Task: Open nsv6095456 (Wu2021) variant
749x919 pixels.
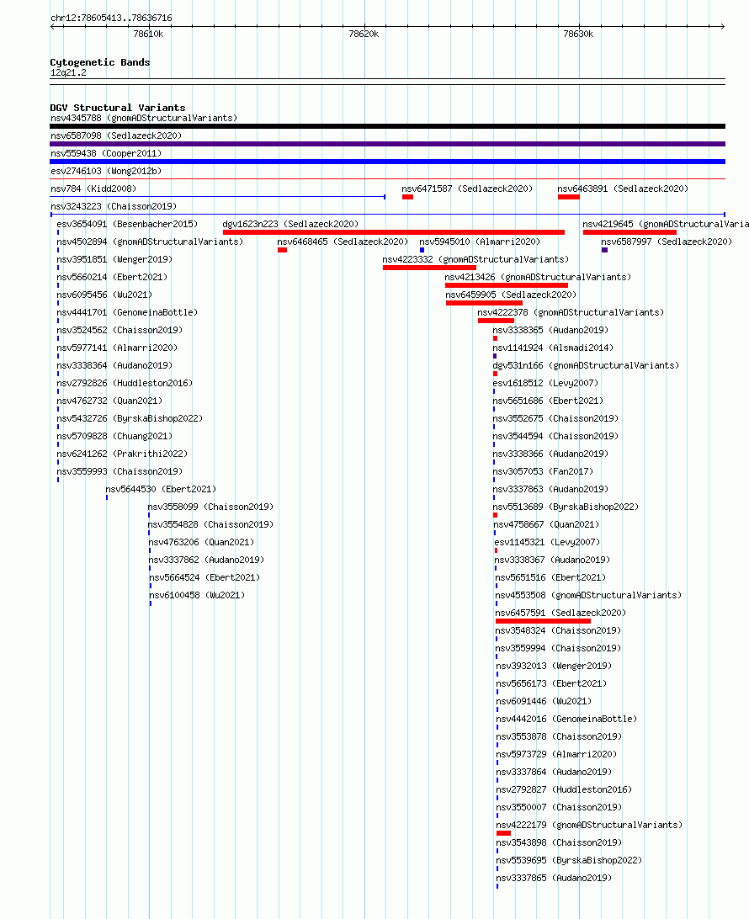Action: click(x=104, y=294)
